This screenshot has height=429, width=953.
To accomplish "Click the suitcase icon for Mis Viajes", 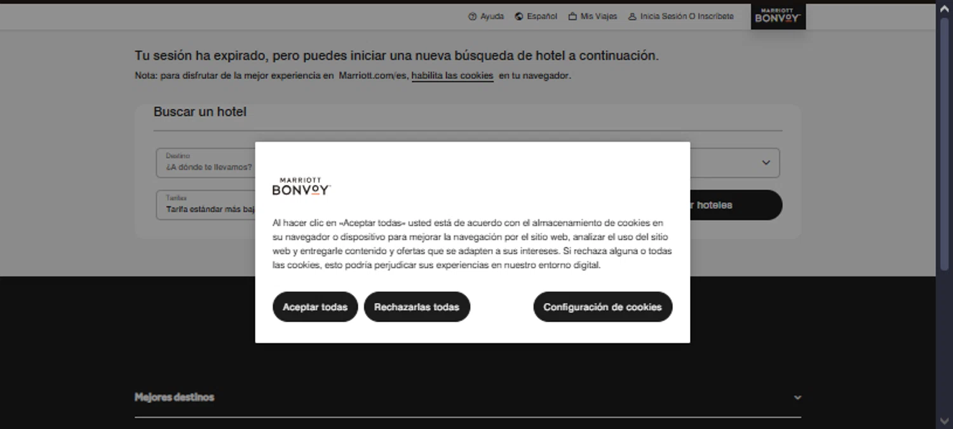I will (x=572, y=17).
